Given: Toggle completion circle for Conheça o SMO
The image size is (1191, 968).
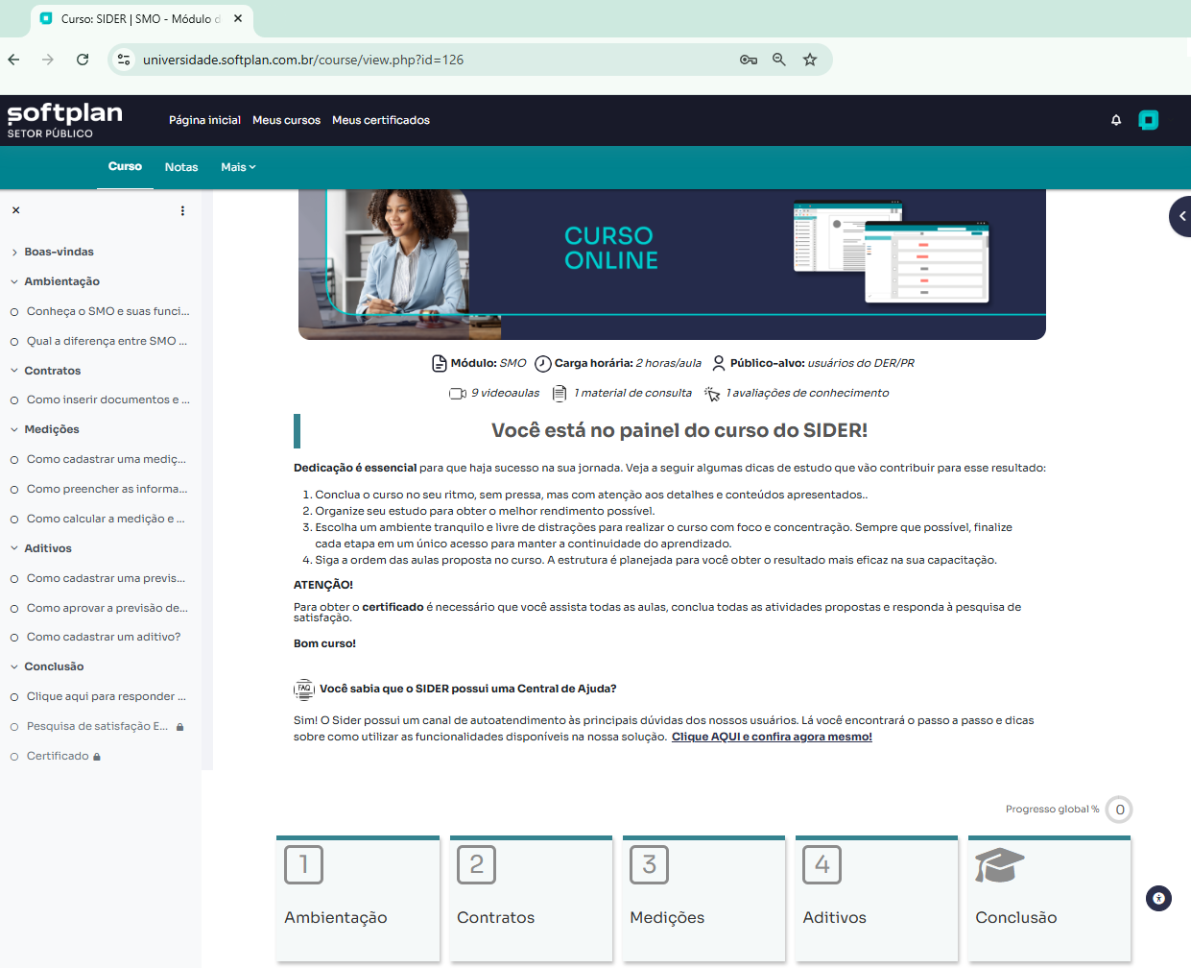Looking at the screenshot, I should pos(14,312).
